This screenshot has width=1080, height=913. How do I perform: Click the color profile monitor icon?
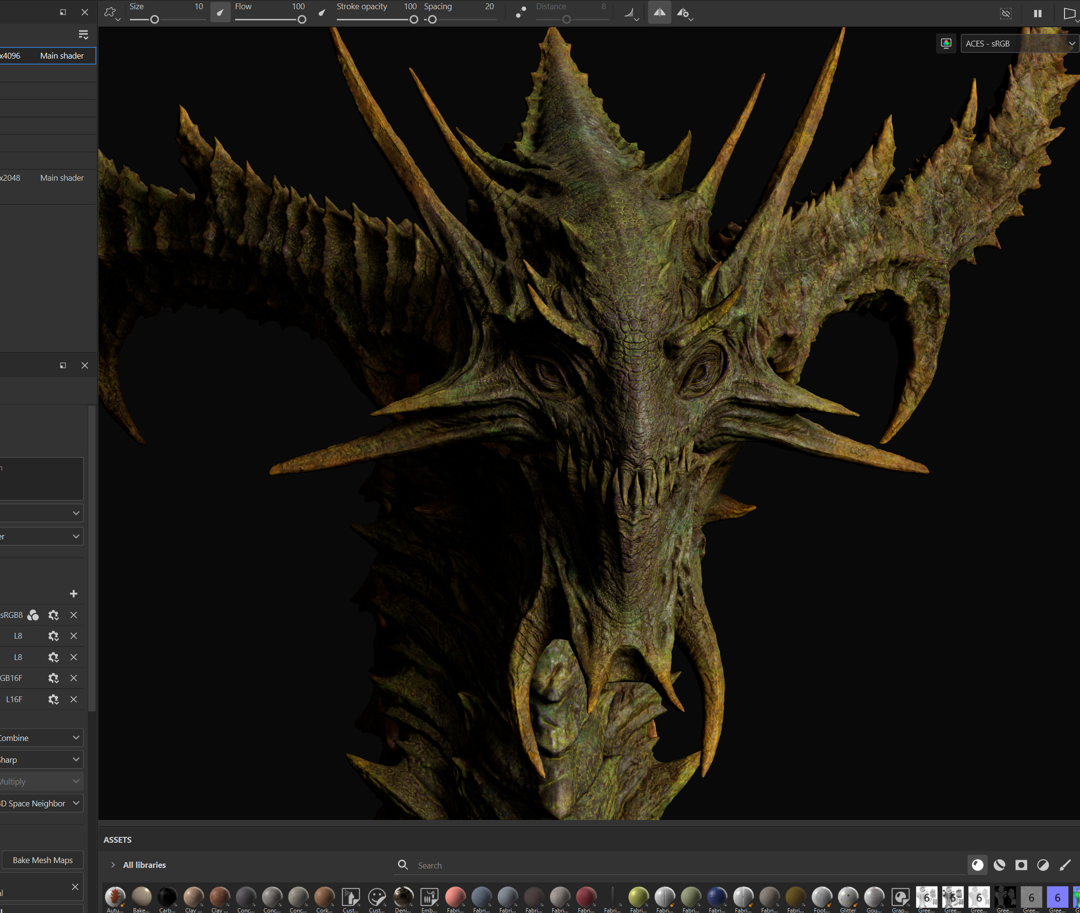click(x=946, y=44)
